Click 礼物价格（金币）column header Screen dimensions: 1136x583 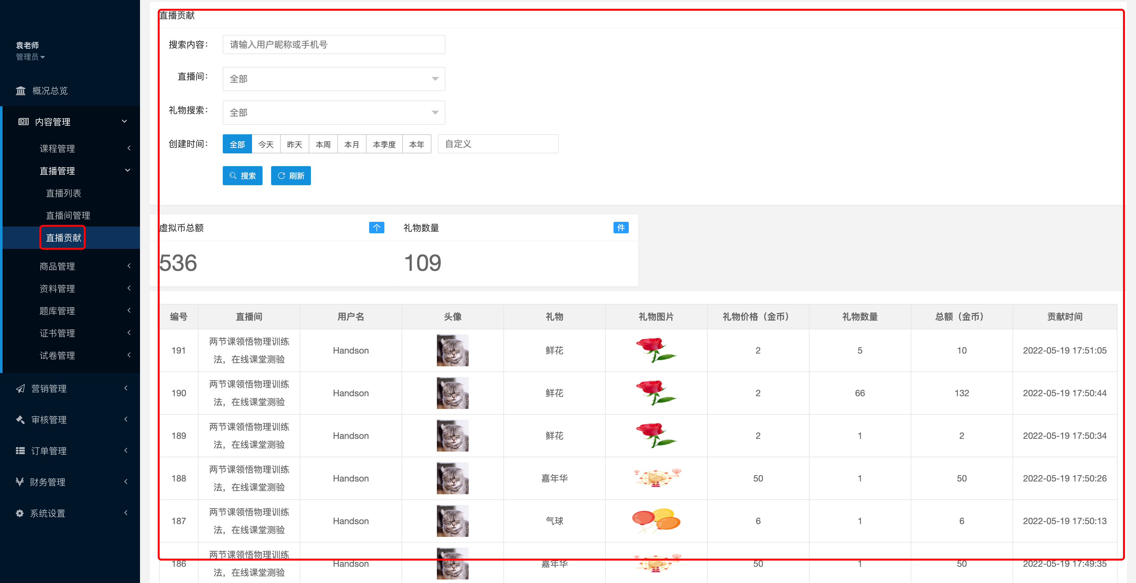tap(758, 317)
